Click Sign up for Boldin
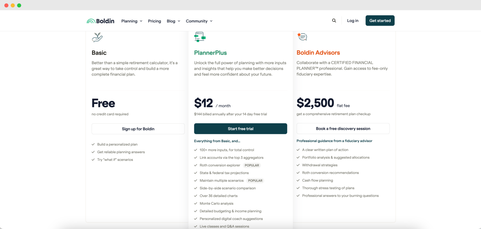Image resolution: width=481 pixels, height=229 pixels. pyautogui.click(x=138, y=129)
